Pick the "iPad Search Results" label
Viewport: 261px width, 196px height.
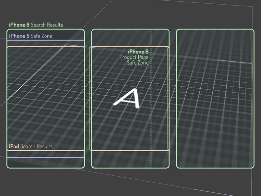tap(31, 146)
